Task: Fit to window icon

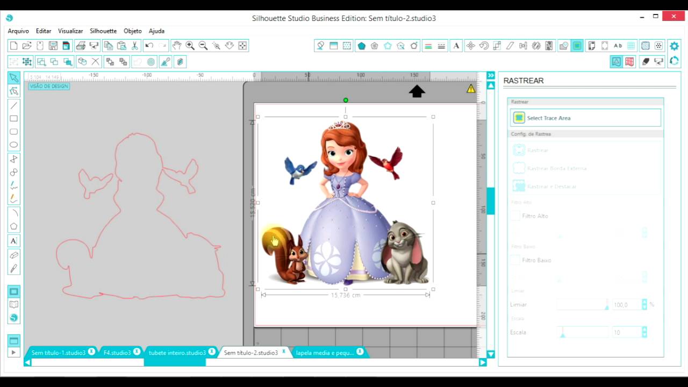Action: (x=242, y=46)
